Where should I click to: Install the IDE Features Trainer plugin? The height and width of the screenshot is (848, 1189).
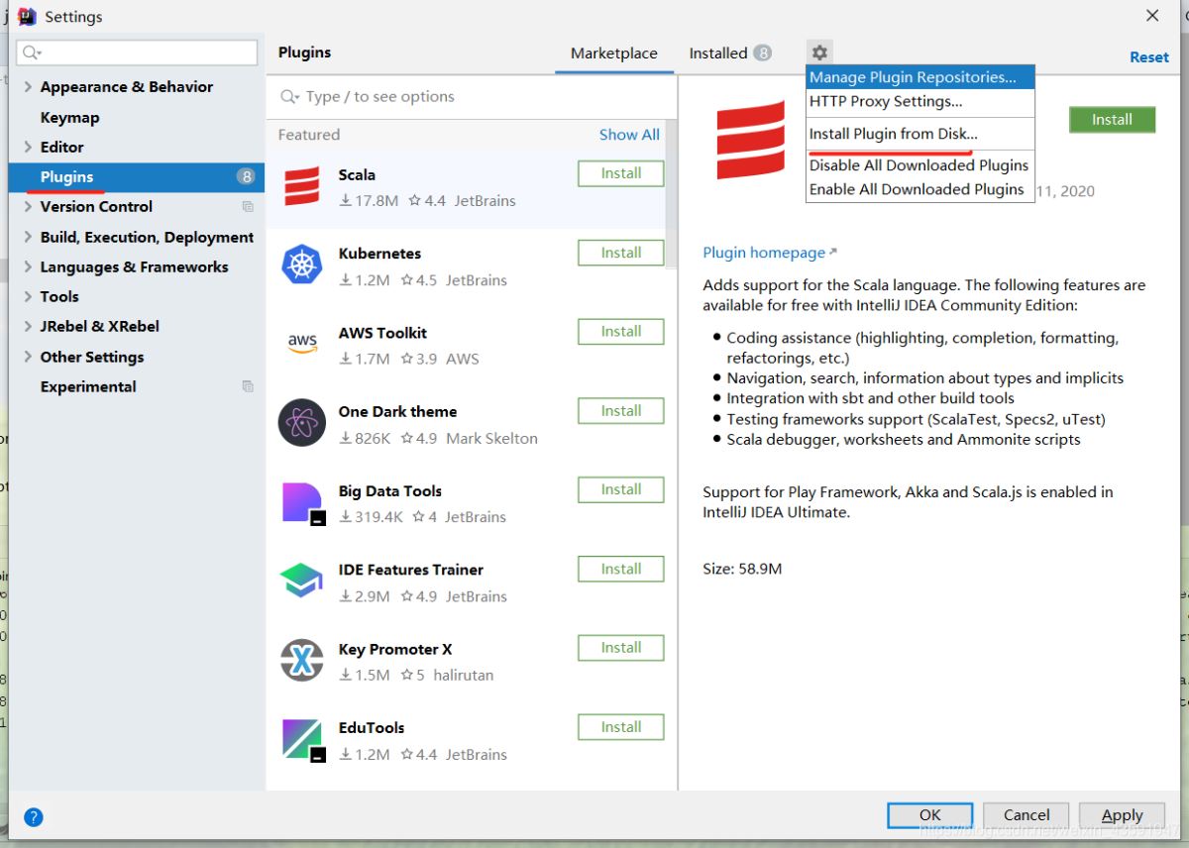621,569
